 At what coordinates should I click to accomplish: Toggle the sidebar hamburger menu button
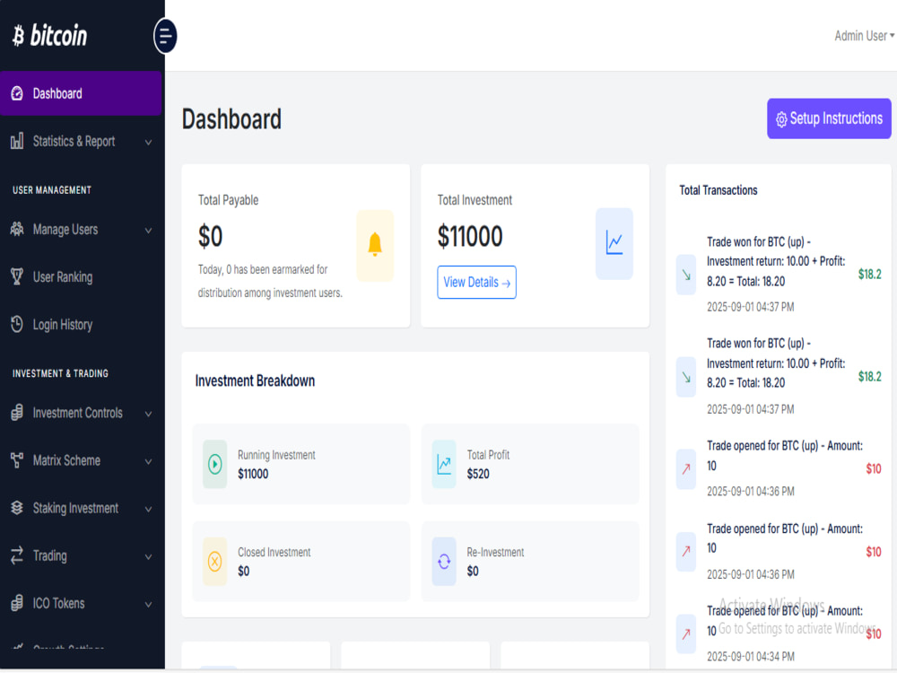point(165,36)
